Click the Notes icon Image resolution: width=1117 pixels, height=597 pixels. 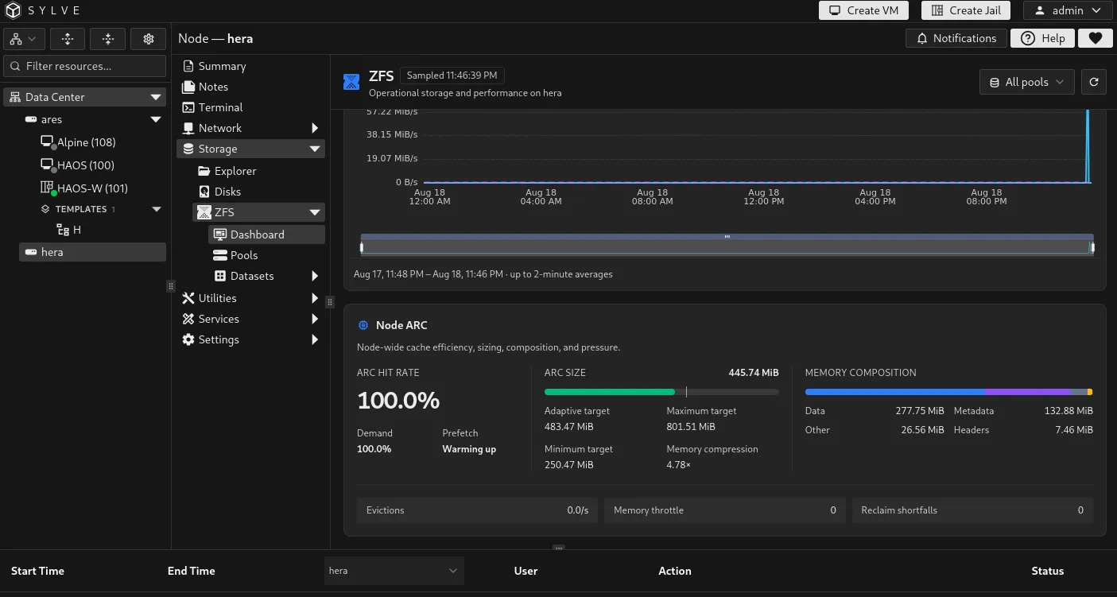coord(188,87)
